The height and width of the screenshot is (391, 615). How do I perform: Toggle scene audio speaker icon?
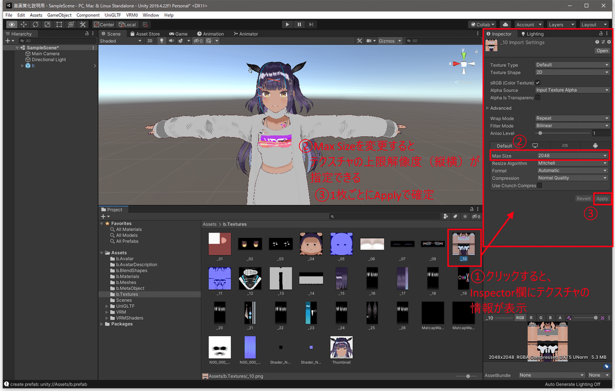[171, 41]
